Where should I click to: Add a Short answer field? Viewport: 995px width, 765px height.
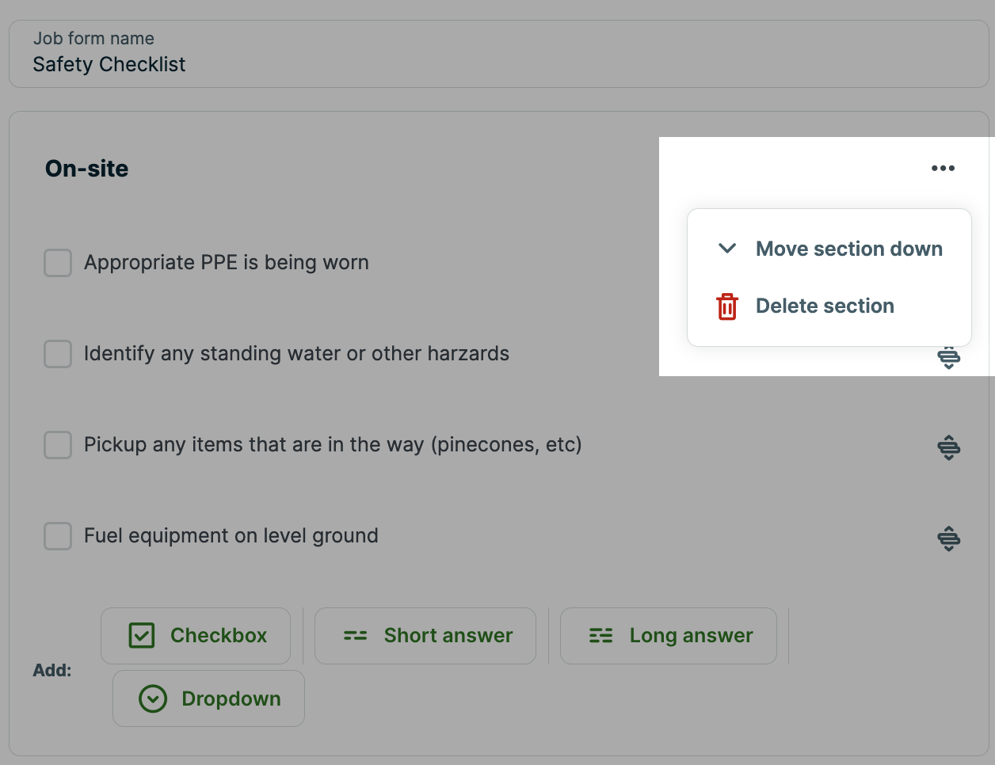[x=425, y=635]
